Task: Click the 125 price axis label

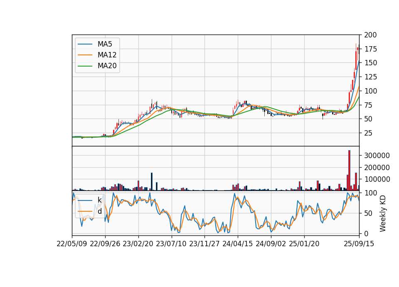Action: [x=370, y=77]
